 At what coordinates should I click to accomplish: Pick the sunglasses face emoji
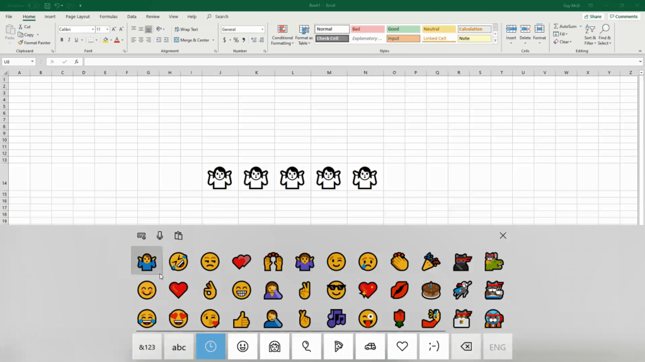pos(336,290)
